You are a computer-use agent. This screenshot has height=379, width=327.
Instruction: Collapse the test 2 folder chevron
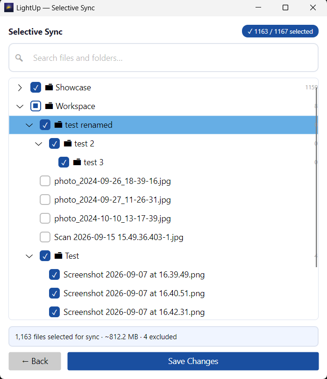pos(39,144)
